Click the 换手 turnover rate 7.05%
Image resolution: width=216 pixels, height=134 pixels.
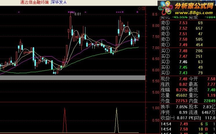(x=182, y=107)
